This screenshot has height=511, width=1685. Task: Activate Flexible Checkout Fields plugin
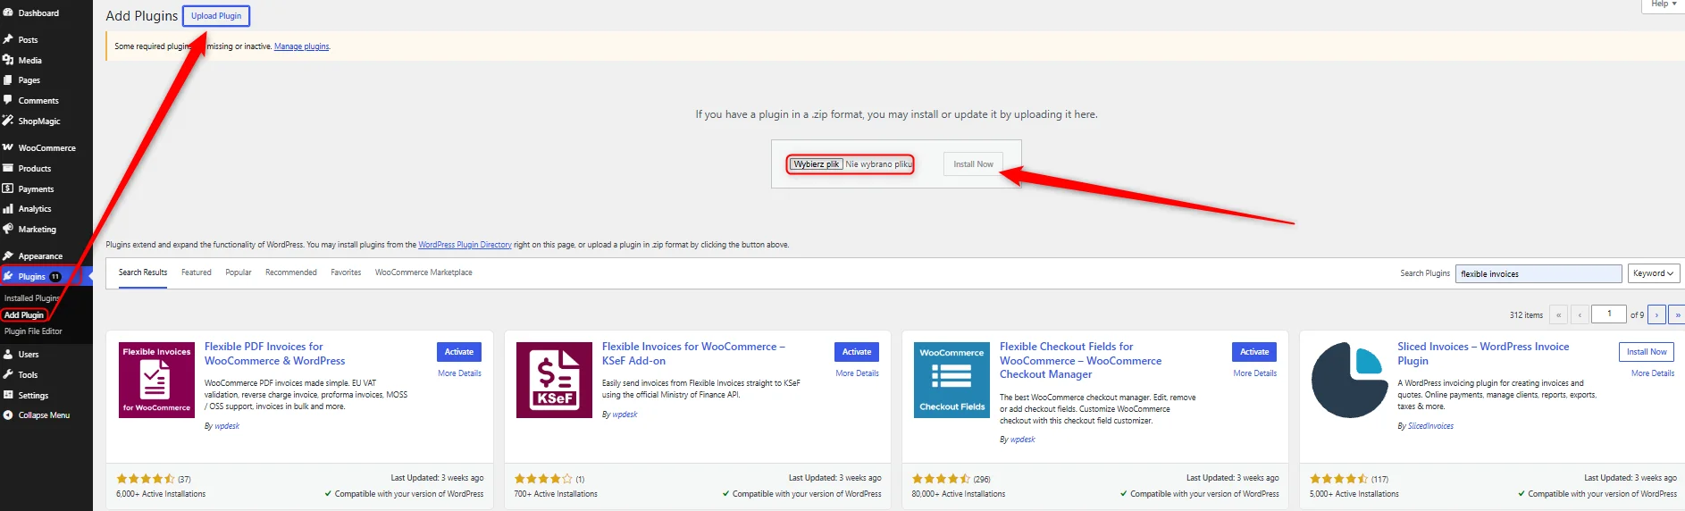tap(1254, 352)
